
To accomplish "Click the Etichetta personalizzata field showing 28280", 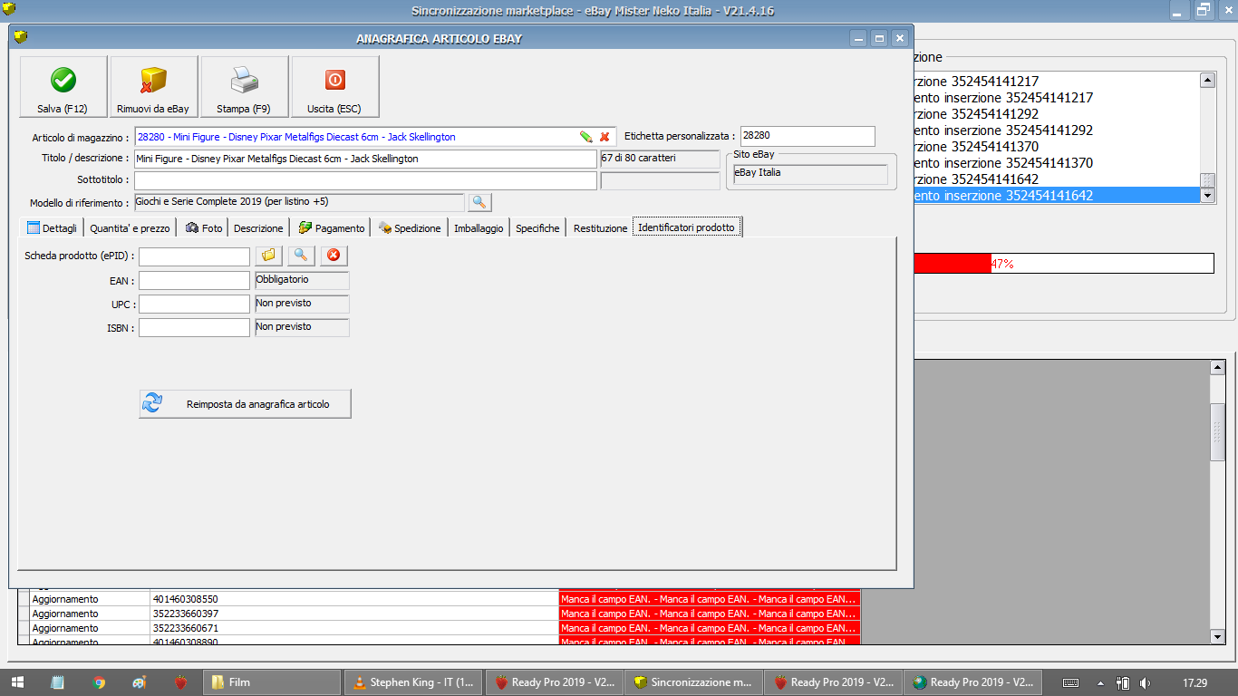I will point(808,136).
